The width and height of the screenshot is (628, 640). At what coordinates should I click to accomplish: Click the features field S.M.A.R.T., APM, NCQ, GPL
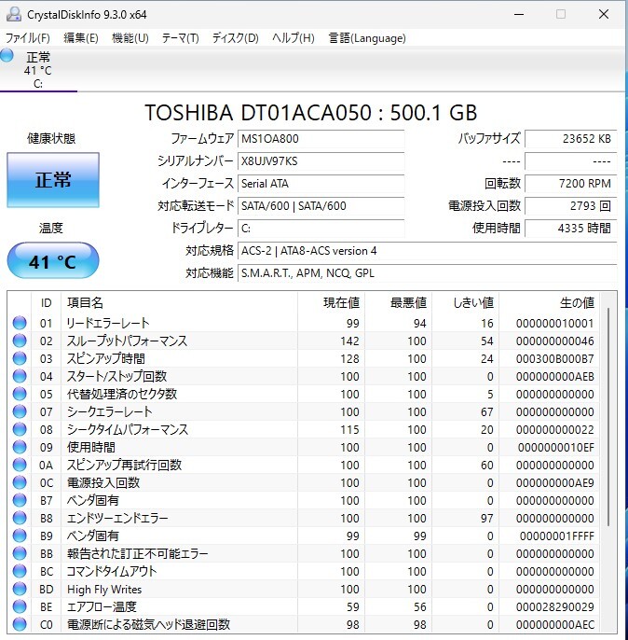coord(427,273)
